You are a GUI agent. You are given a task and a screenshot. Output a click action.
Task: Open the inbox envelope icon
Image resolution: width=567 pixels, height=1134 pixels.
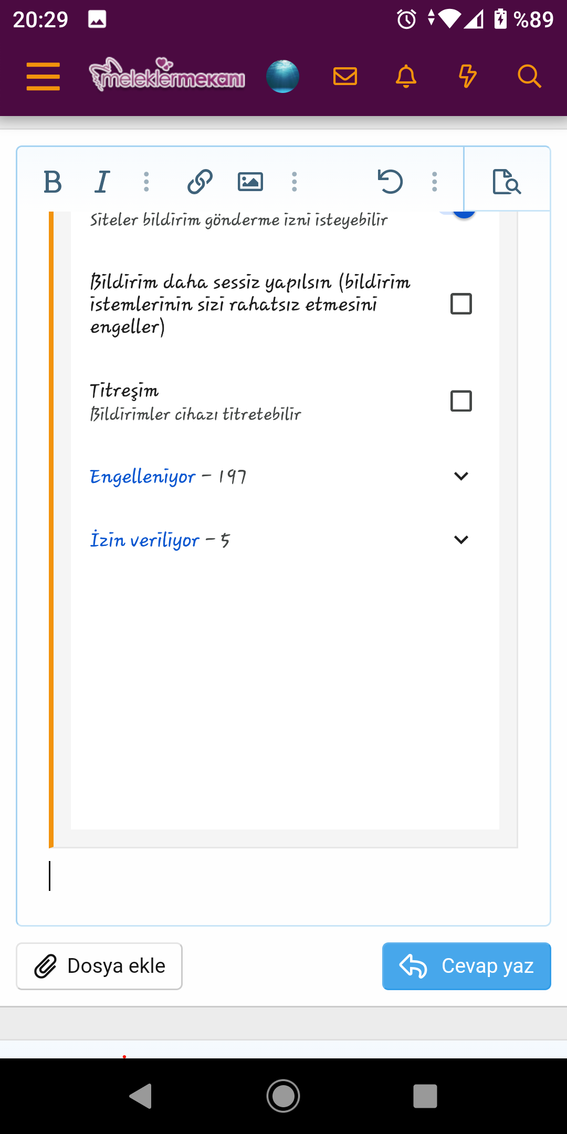(345, 77)
